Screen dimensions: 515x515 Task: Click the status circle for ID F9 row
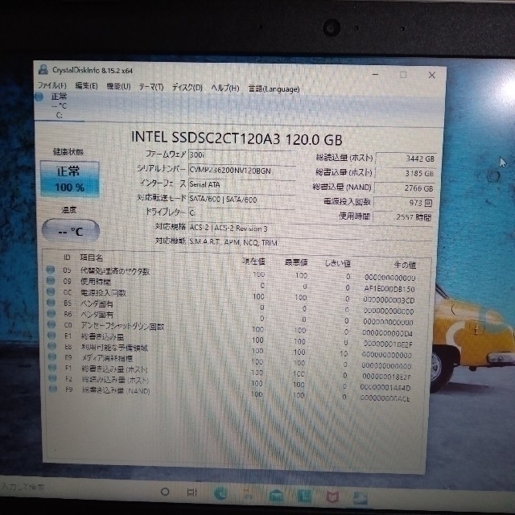point(53,389)
